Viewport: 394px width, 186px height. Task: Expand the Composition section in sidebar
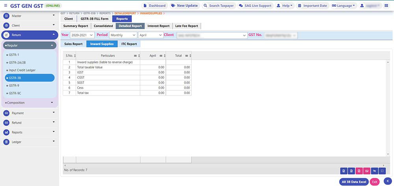pyautogui.click(x=30, y=103)
